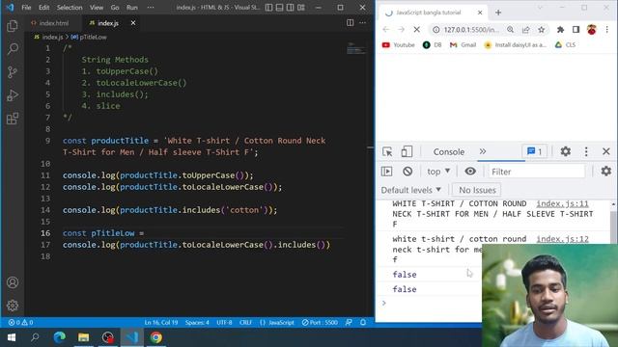The image size is (618, 347).
Task: Toggle the device toolbar in DevTools
Action: 407,151
